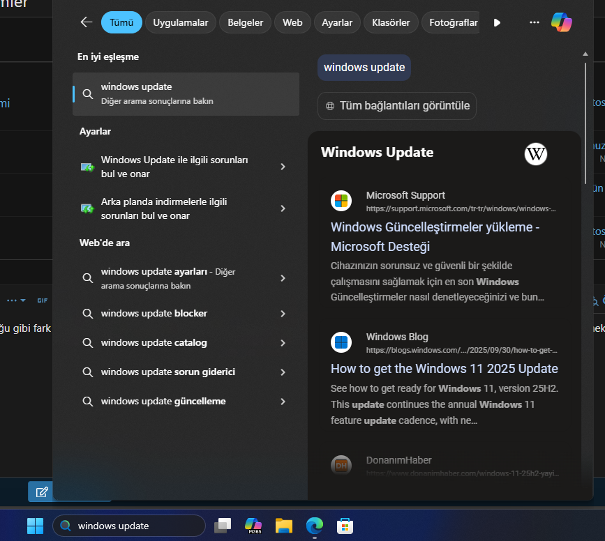The image size is (605, 541).
Task: Click the compose edit icon in background window
Action: pos(41,492)
